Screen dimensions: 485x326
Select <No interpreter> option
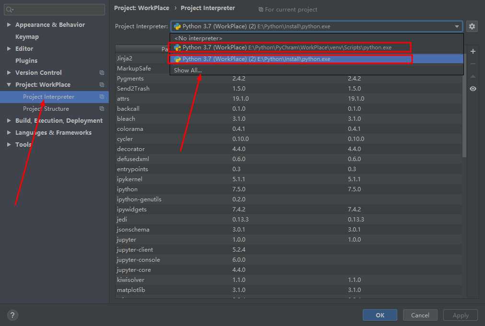tap(316, 38)
